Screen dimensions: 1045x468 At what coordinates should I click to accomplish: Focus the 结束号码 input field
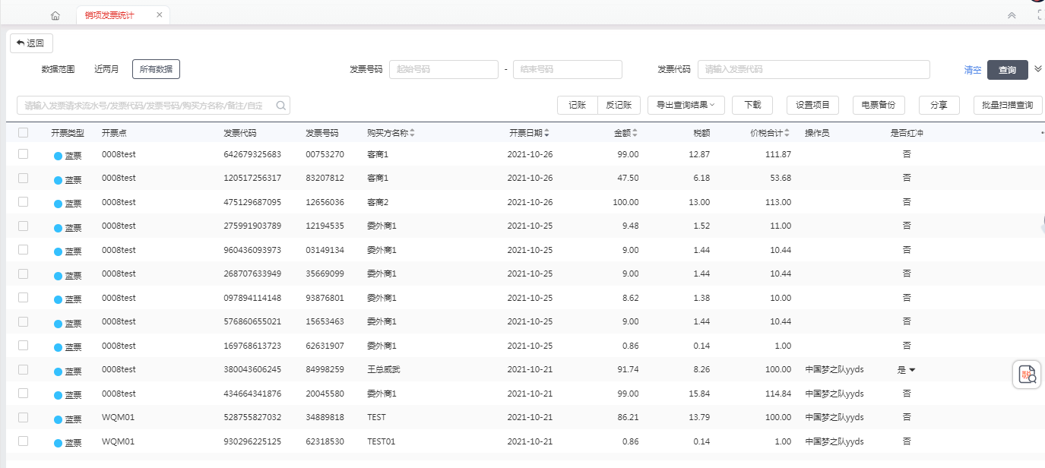coord(568,69)
